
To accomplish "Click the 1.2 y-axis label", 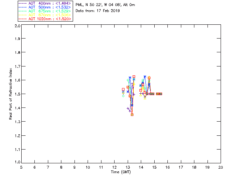I will coord(17,135).
